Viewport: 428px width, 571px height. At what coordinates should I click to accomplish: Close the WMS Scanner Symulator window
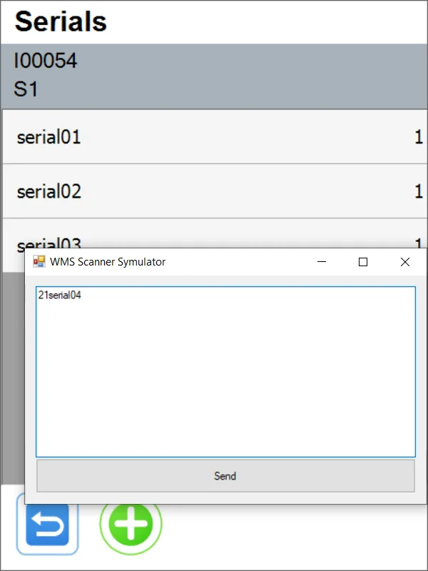click(x=404, y=262)
